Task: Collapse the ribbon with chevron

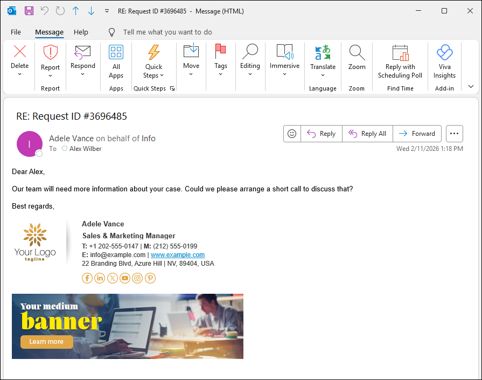Action: click(471, 86)
